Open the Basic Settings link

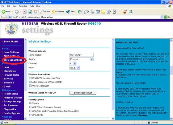11,52
